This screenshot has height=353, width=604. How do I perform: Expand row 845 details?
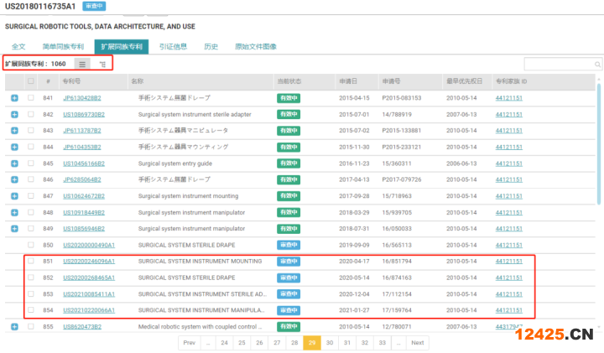14,163
